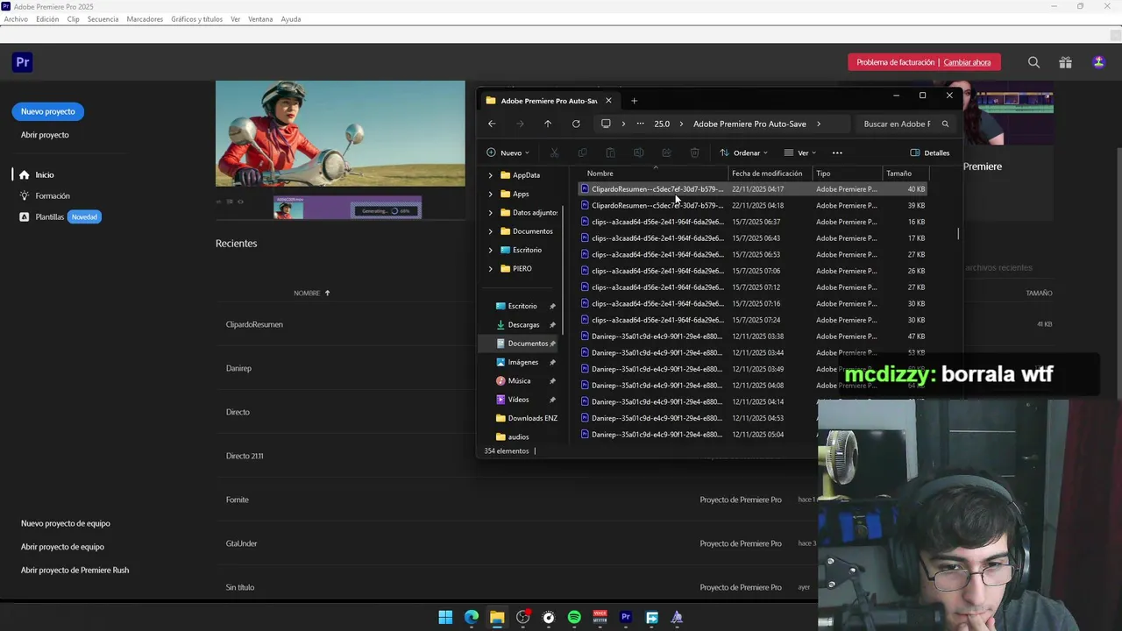Open the Marcadores menu

145,19
